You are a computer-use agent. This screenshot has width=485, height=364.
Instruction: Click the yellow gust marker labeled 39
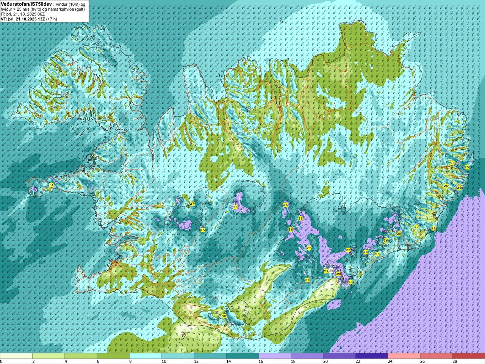pos(338,274)
